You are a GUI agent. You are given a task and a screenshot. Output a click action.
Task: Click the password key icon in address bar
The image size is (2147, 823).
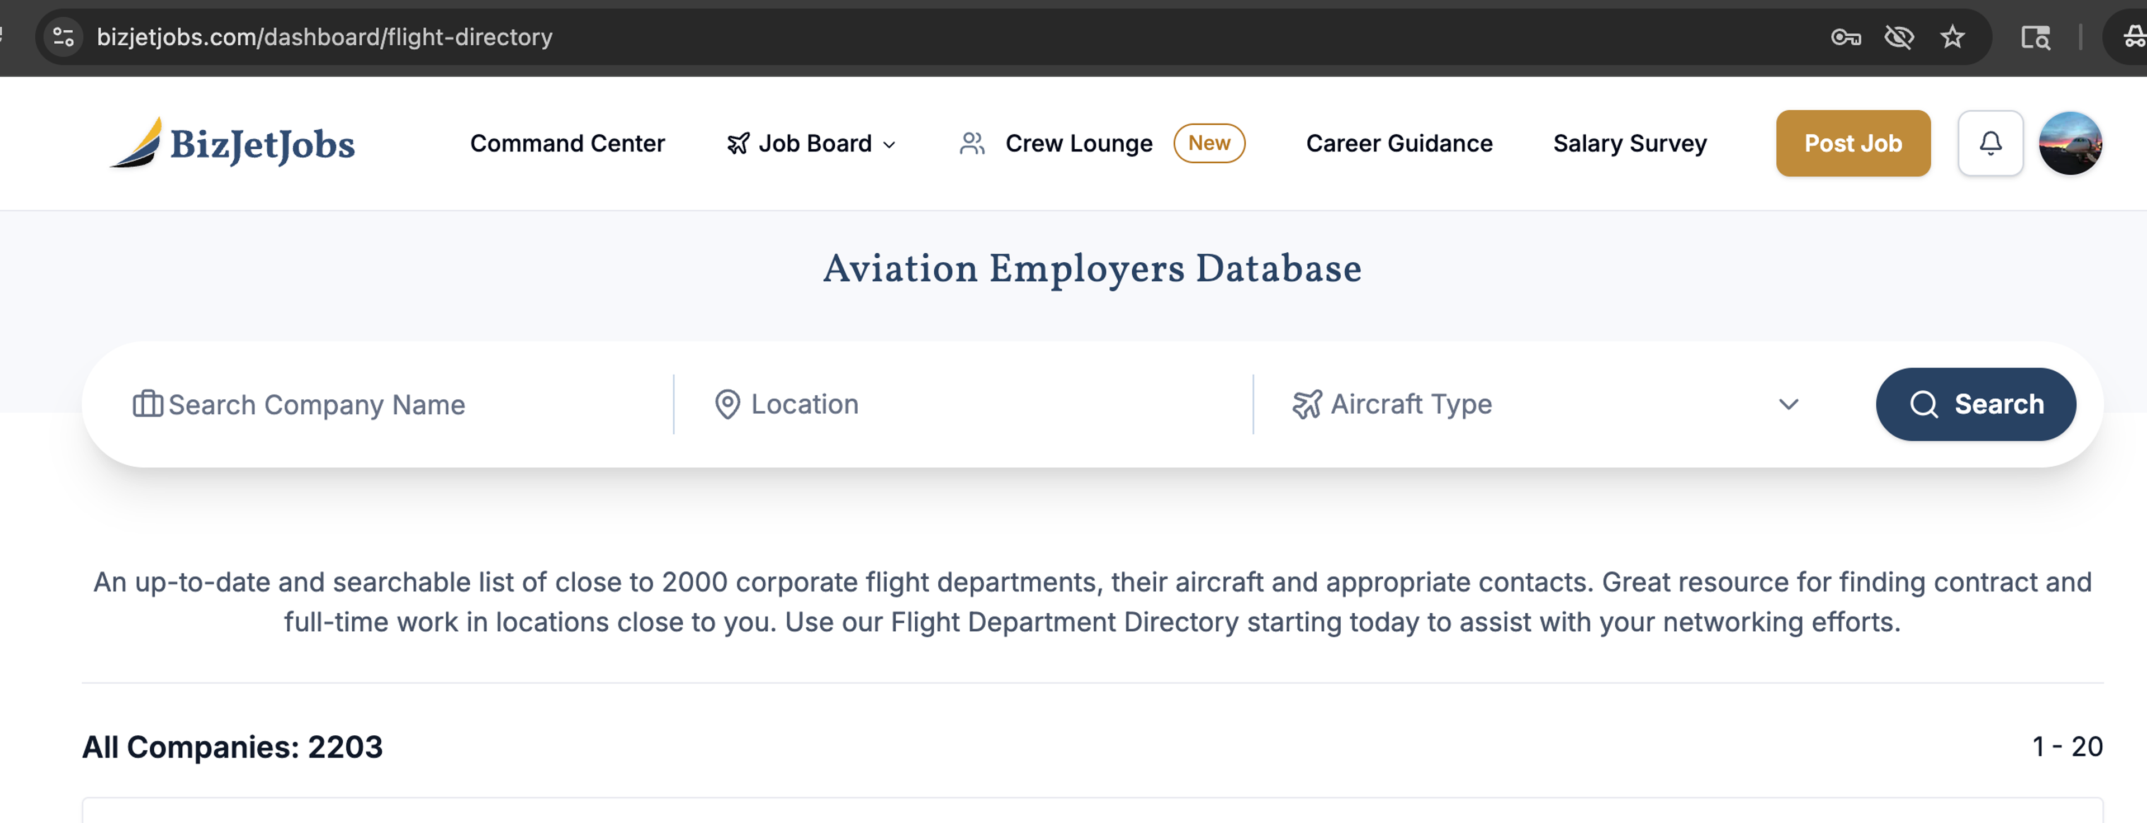coord(1845,37)
